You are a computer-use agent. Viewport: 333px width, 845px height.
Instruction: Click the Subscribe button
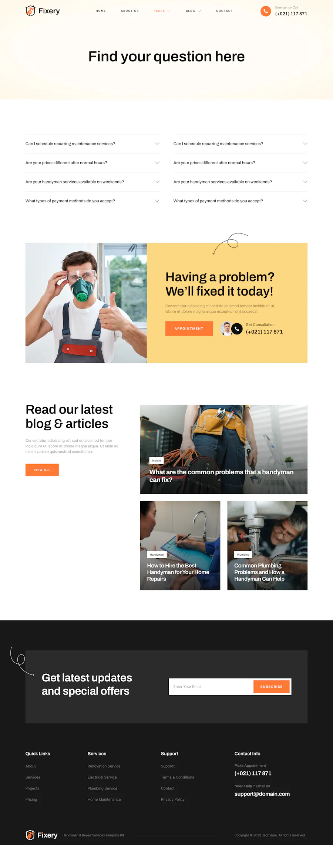(271, 687)
